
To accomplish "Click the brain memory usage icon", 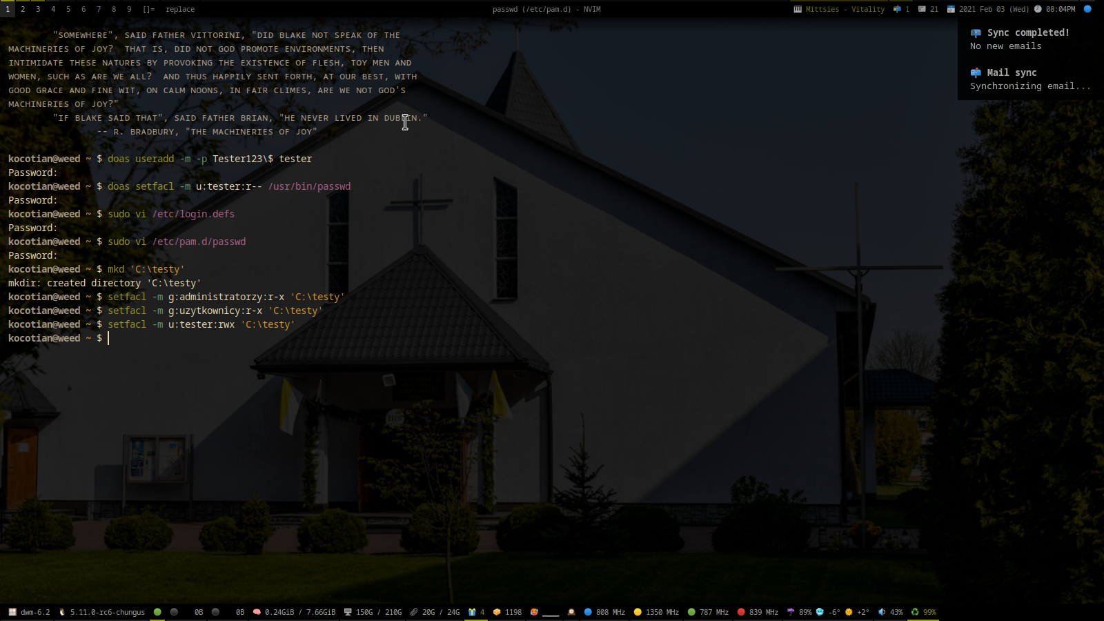I will [x=257, y=612].
